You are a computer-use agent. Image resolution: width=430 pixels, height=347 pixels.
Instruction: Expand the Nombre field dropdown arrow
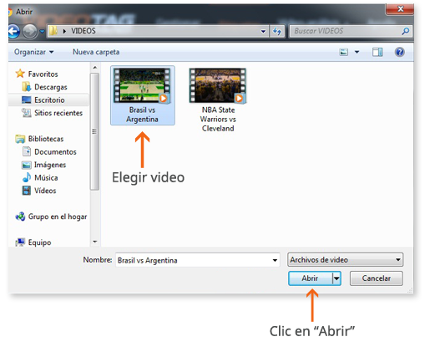point(275,260)
